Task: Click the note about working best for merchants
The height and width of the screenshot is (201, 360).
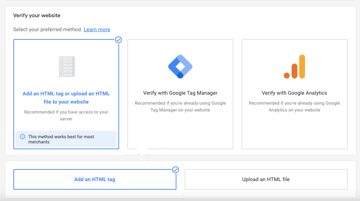Action: pyautogui.click(x=66, y=138)
